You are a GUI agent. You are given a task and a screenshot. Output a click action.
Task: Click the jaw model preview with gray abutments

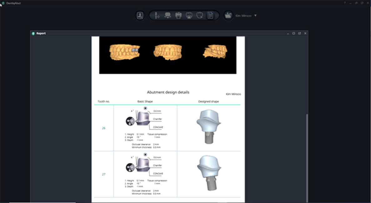coord(124,52)
